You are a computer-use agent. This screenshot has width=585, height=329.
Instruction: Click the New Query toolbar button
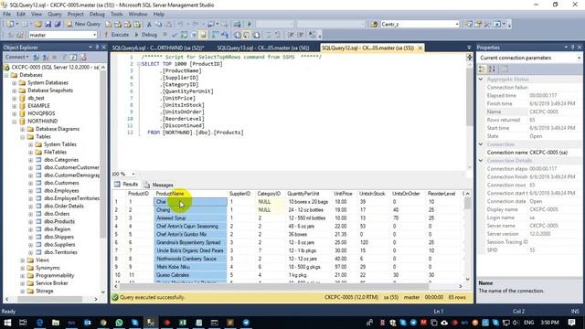pyautogui.click(x=83, y=24)
